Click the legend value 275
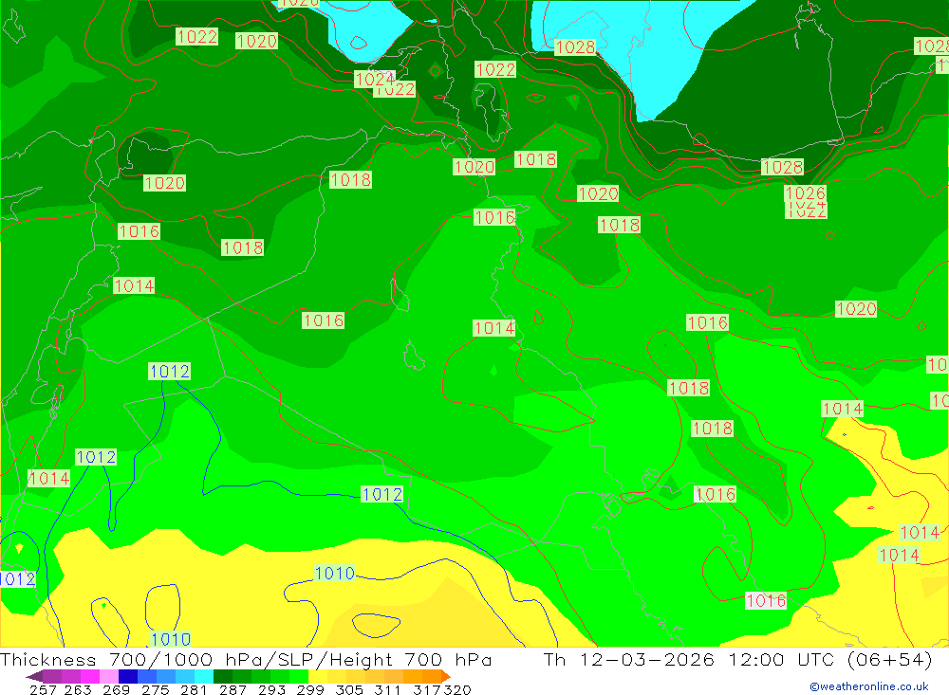949x695 pixels. (x=155, y=689)
